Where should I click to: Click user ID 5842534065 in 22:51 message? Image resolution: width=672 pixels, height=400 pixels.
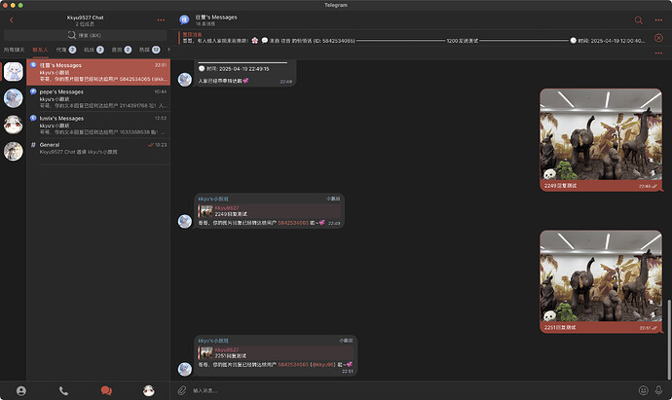(x=293, y=365)
